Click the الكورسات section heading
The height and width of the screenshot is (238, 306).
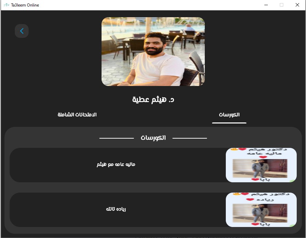coord(153,138)
